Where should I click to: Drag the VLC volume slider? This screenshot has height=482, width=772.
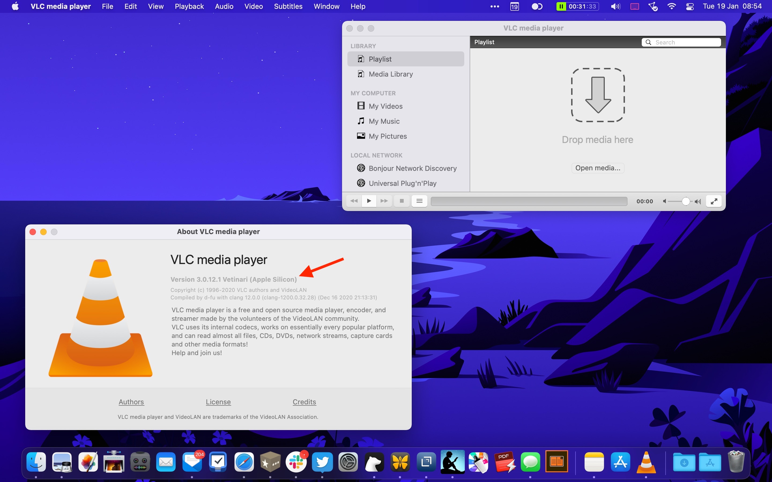point(685,201)
